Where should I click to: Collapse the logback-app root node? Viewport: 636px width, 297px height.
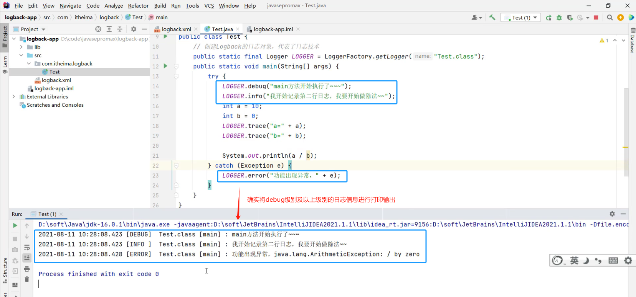[x=14, y=39]
